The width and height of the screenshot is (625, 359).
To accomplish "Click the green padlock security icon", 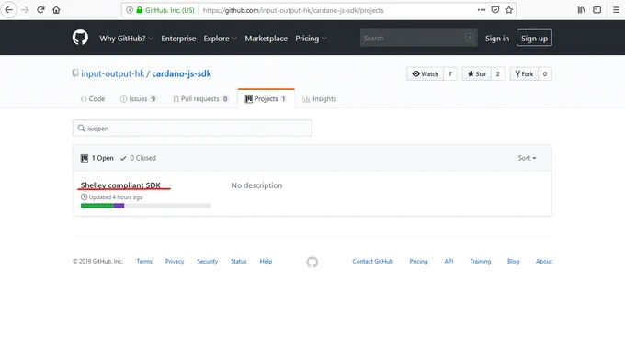I will [x=140, y=10].
